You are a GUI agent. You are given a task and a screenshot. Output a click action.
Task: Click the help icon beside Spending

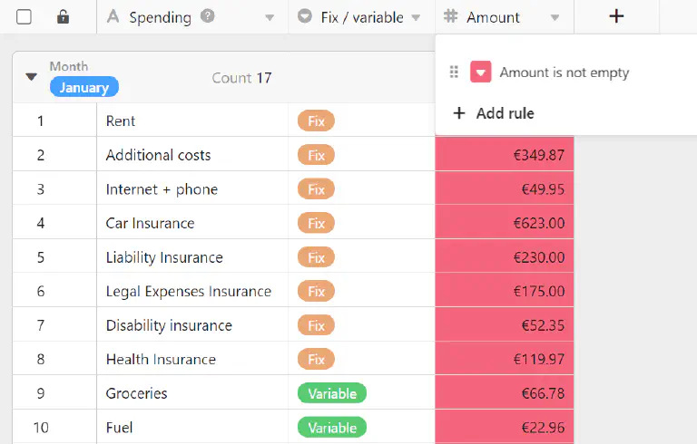coord(208,16)
